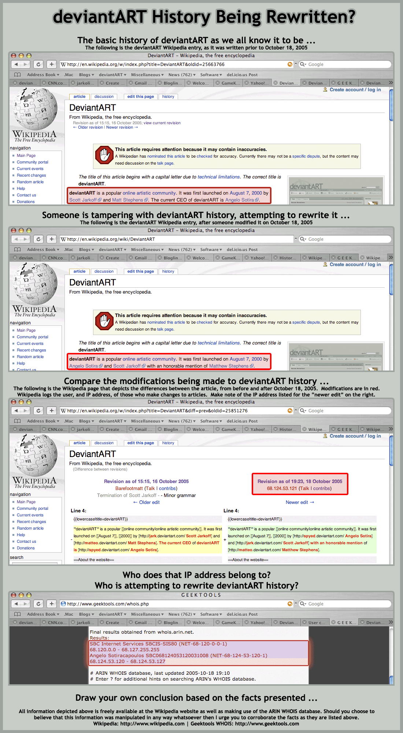Click orange SnapBack icon in diff window address bar

(x=290, y=411)
